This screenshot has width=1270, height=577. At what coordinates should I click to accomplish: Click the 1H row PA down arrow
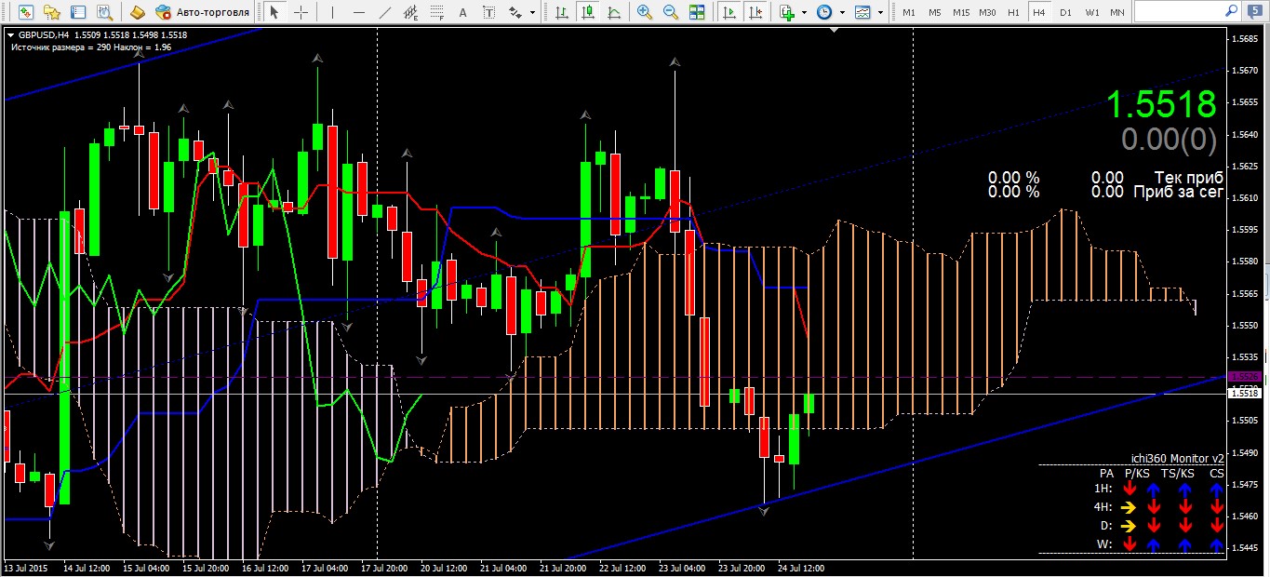(x=1129, y=489)
